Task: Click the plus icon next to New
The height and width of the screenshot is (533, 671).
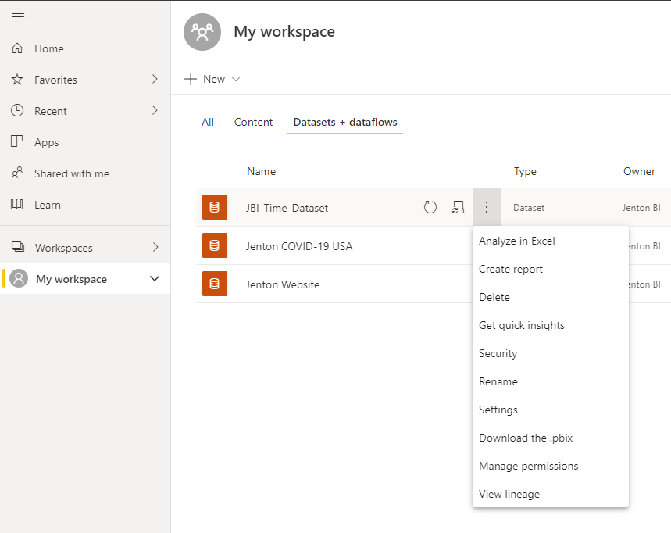Action: pos(191,79)
